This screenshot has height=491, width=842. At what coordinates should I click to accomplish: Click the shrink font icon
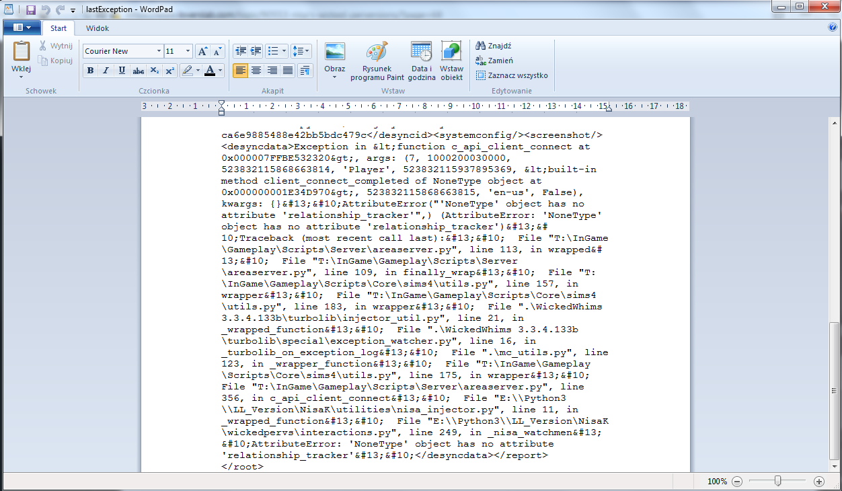click(x=217, y=51)
